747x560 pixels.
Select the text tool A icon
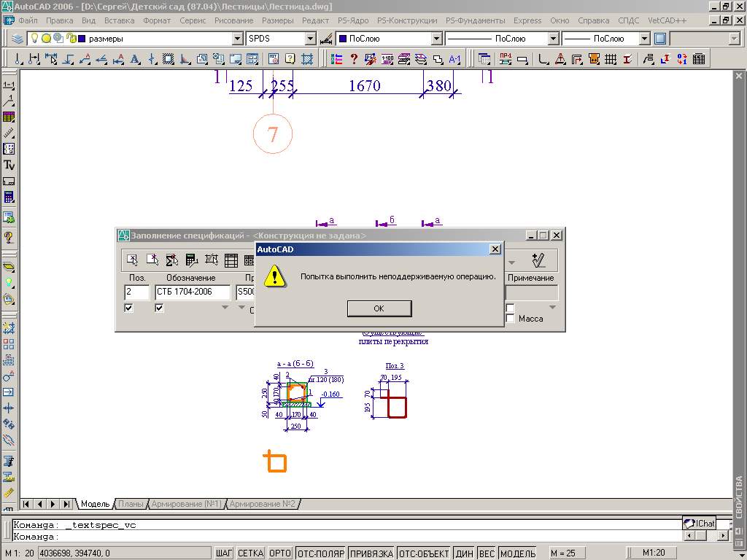click(x=135, y=59)
